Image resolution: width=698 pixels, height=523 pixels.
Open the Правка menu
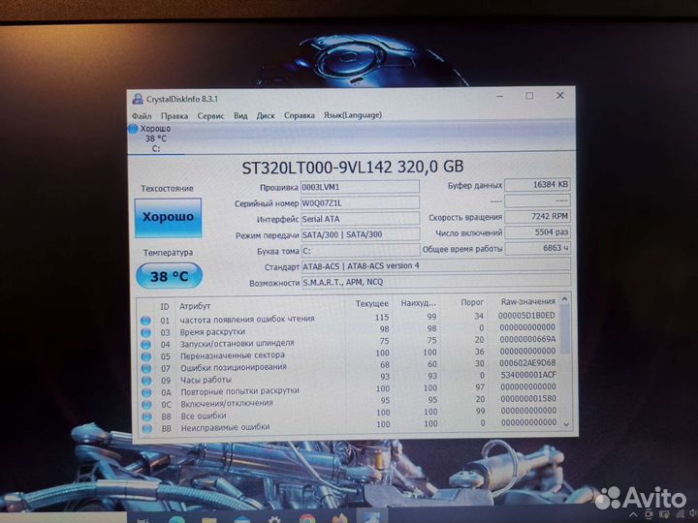[174, 115]
